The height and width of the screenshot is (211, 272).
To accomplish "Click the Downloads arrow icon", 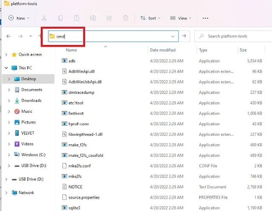I will point(17,101).
